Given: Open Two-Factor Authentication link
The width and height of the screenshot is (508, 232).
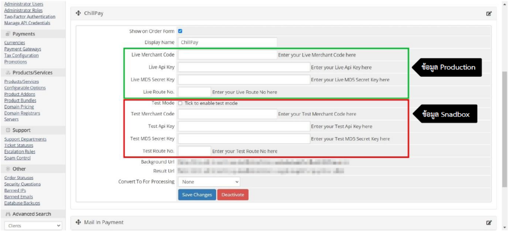Looking at the screenshot, I should (30, 16).
